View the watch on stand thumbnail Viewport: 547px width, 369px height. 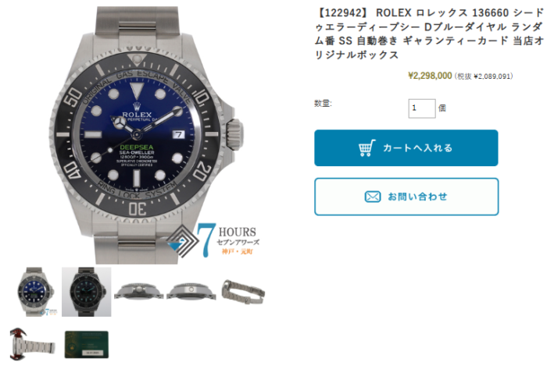point(32,344)
